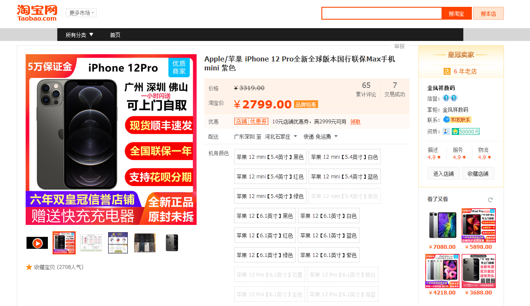Click the 和我联系 chat icon

click(x=457, y=120)
